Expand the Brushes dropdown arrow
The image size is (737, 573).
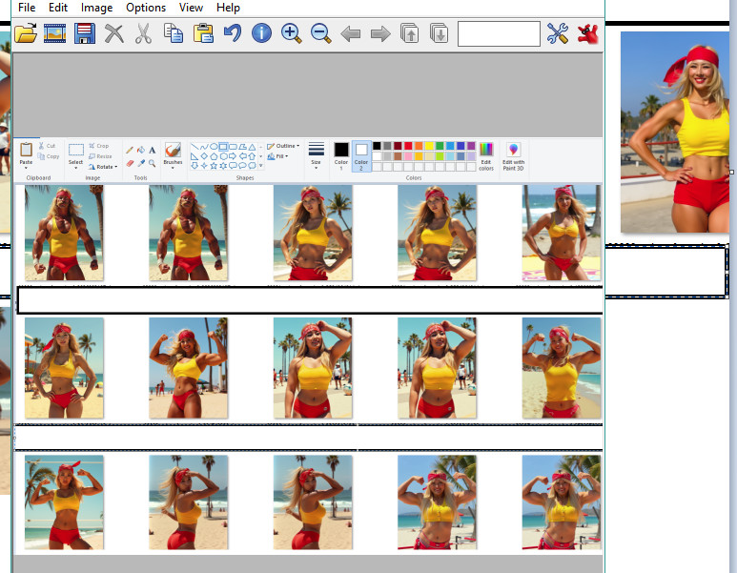click(x=173, y=168)
